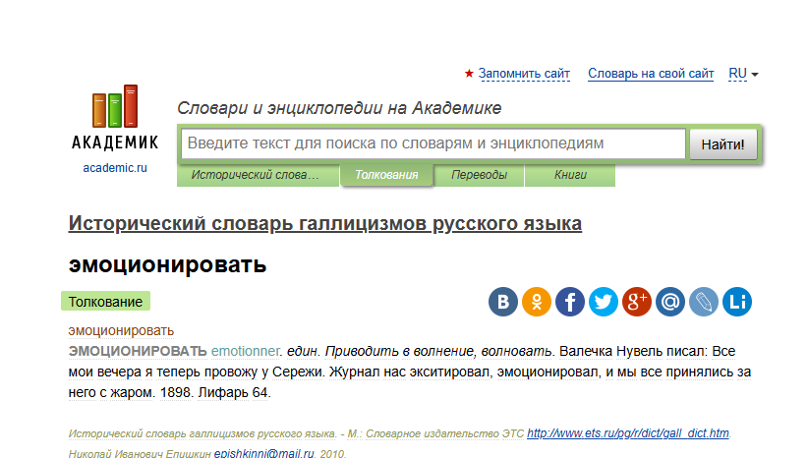Viewport: 808px width, 458px height.
Task: Share on Google Plus icon
Action: (637, 302)
